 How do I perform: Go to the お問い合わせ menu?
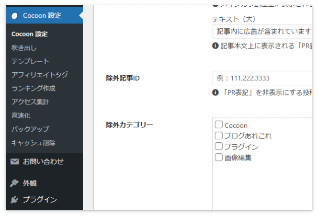point(44,162)
